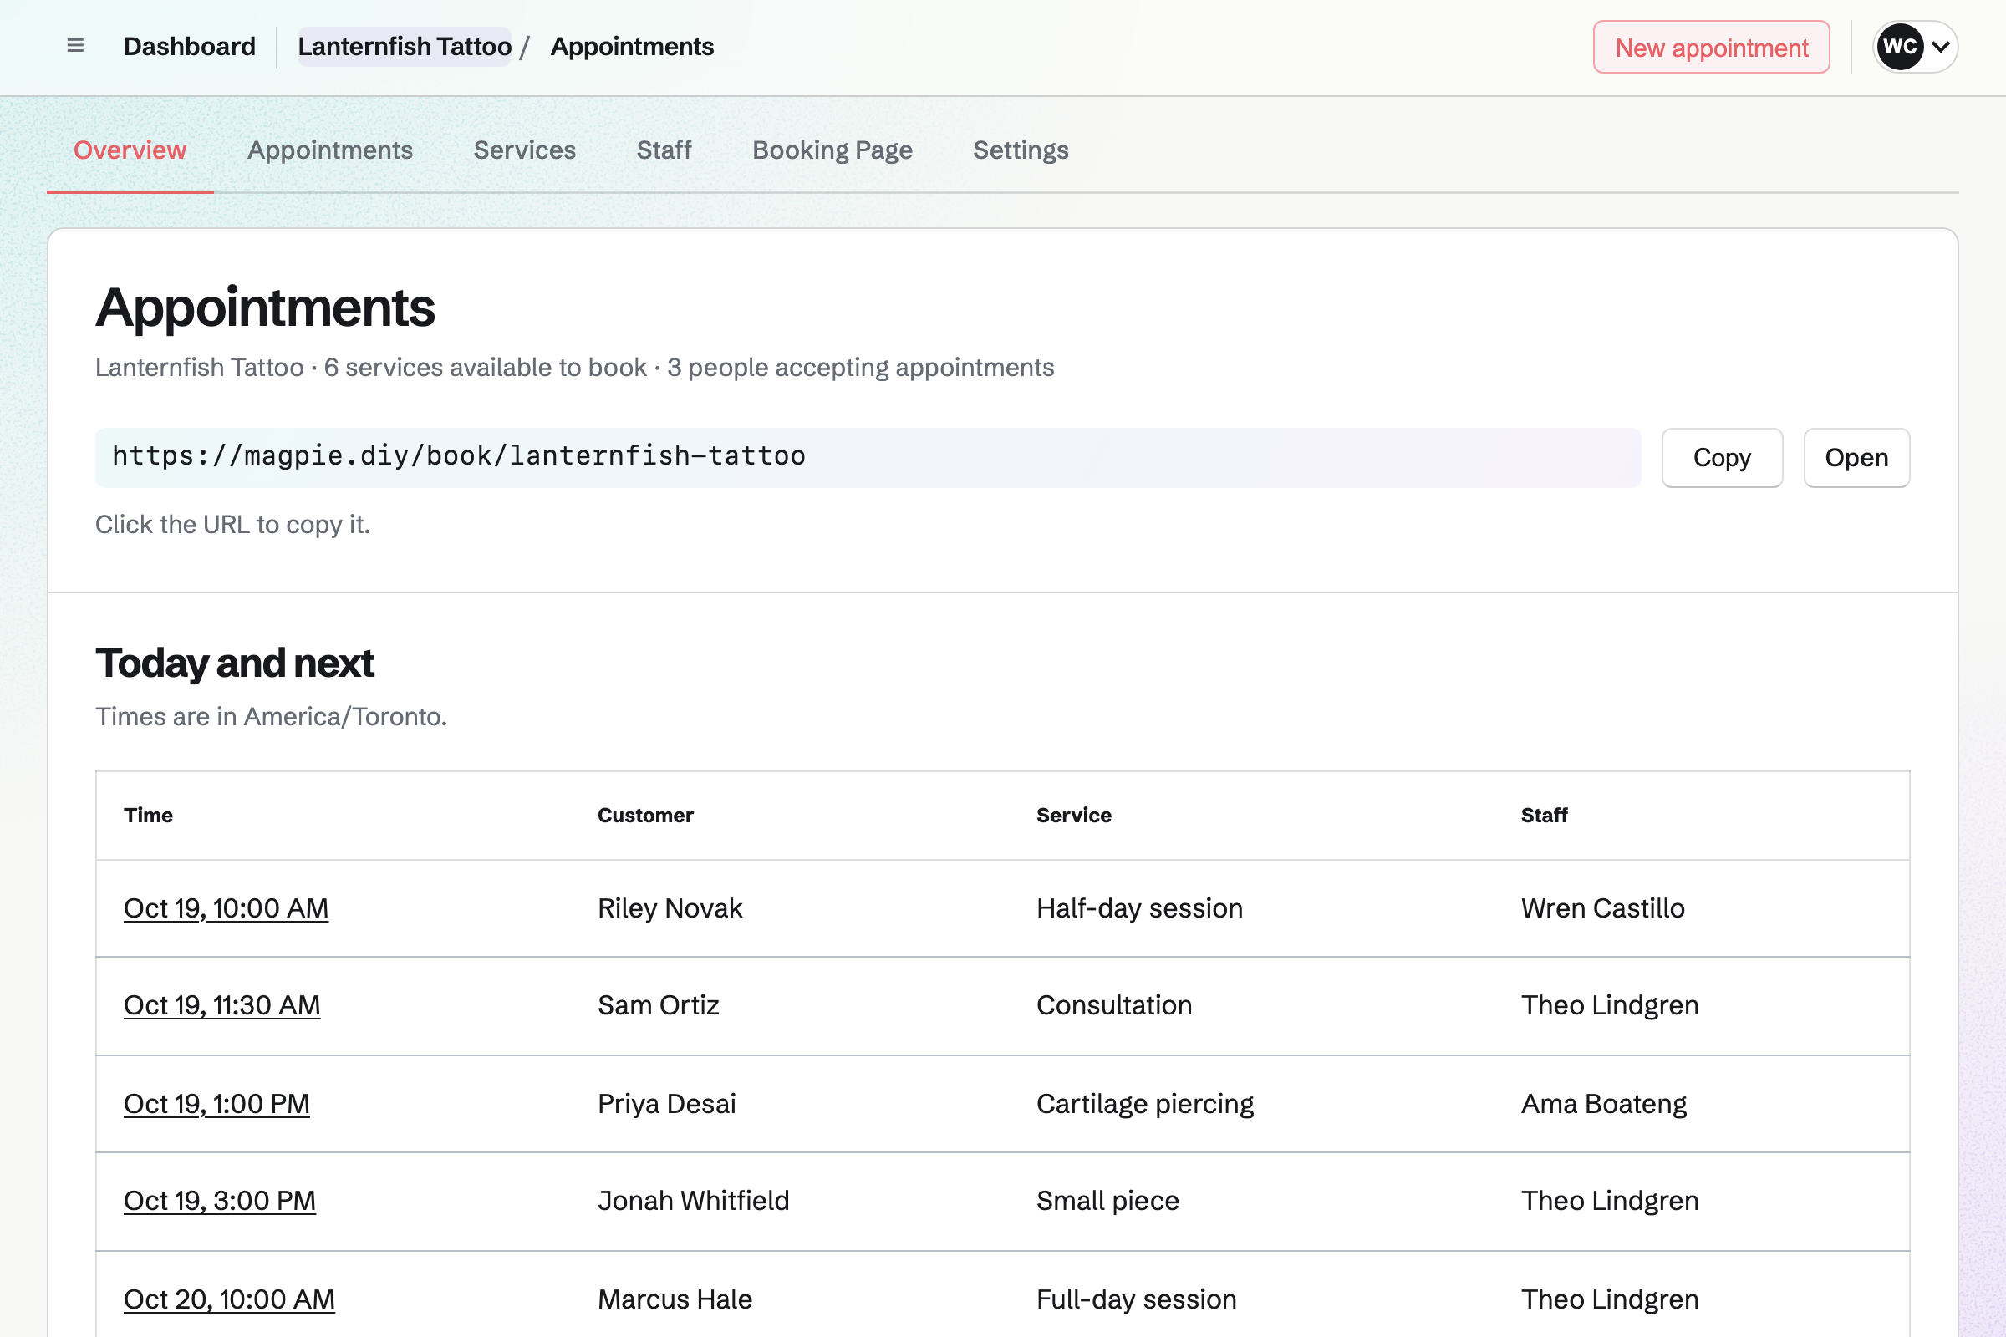
Task: Open the Services tab
Action: point(525,150)
